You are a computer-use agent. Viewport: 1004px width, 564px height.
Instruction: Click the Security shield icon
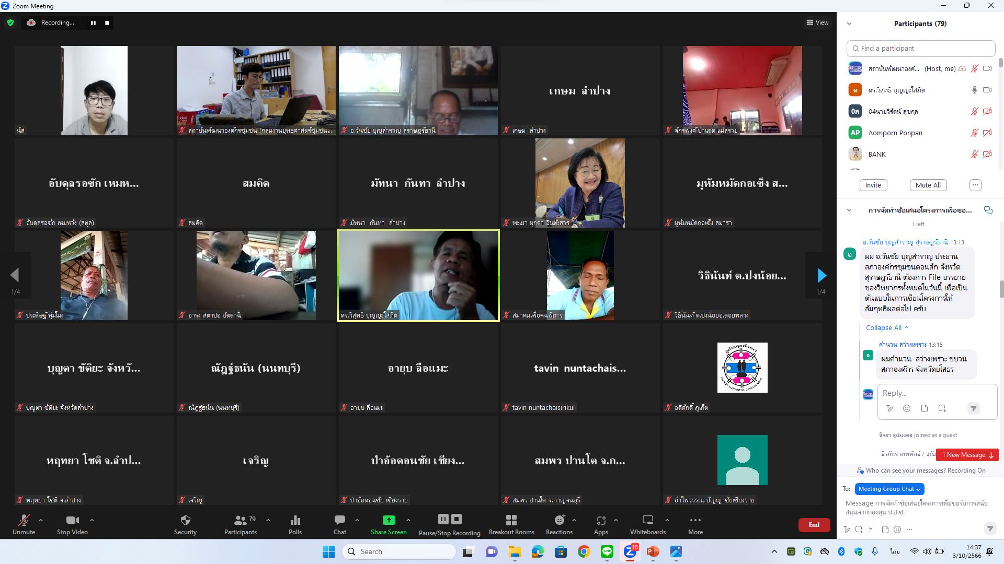point(185,520)
